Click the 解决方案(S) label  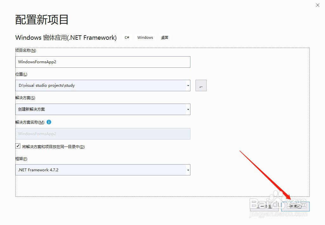click(24, 98)
